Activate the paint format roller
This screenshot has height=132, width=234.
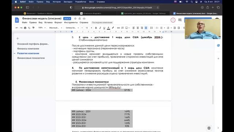[33, 28]
